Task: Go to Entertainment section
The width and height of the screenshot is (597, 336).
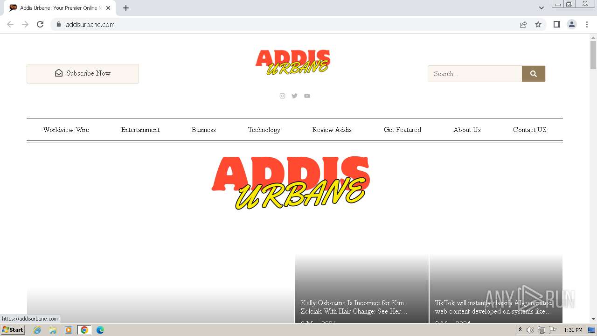Action: (x=140, y=130)
